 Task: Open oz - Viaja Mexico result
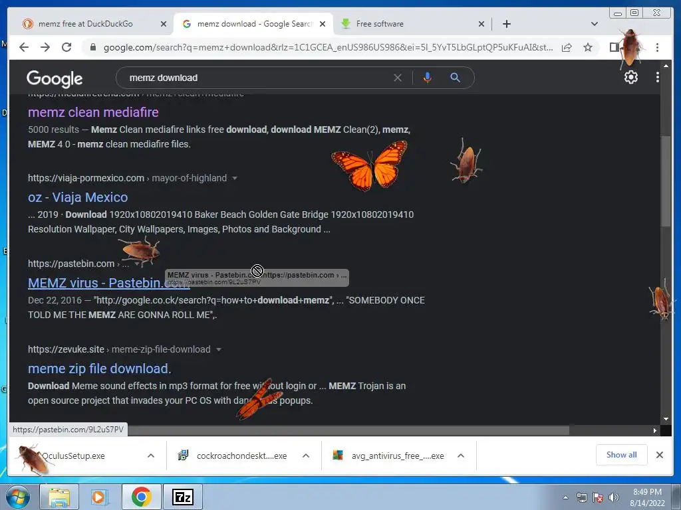pyautogui.click(x=78, y=197)
